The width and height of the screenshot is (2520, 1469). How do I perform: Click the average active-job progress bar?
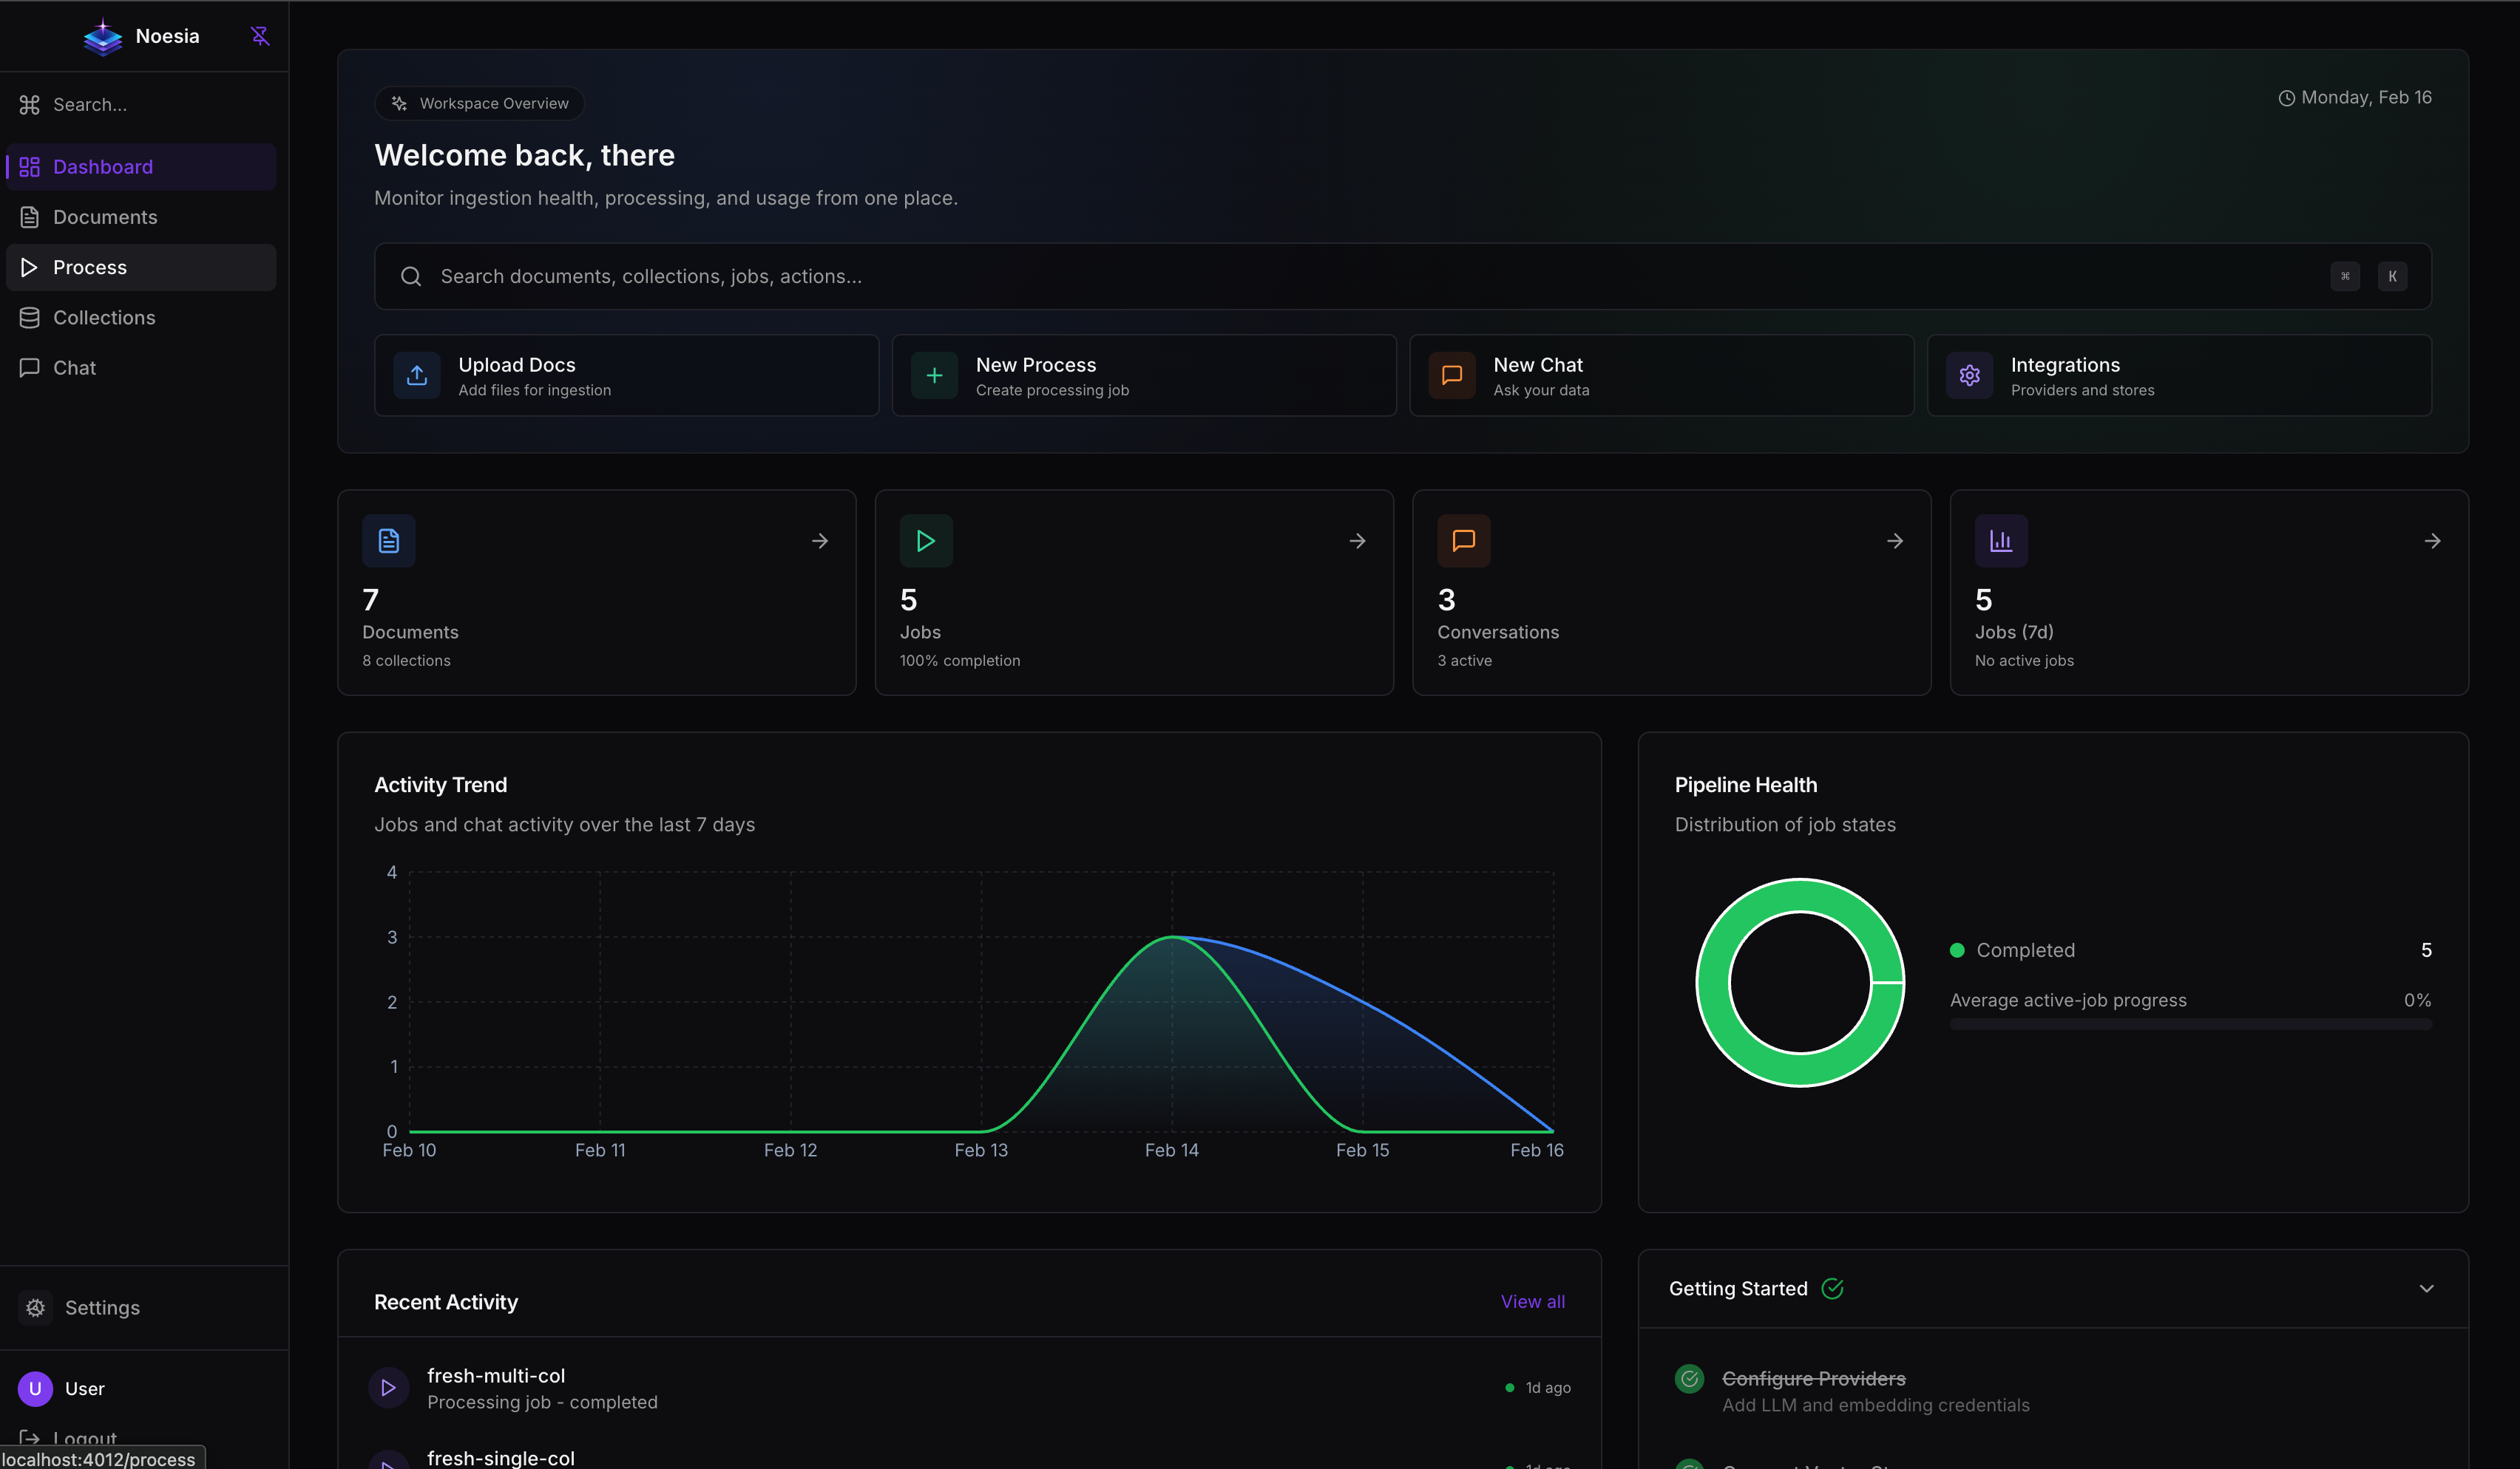(x=2190, y=1024)
